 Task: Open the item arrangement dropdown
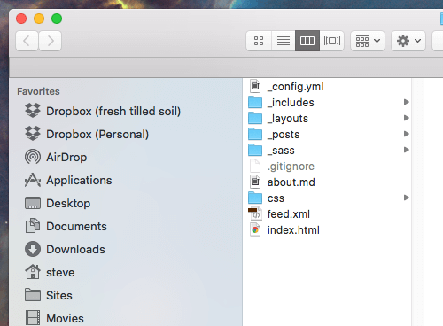(368, 41)
